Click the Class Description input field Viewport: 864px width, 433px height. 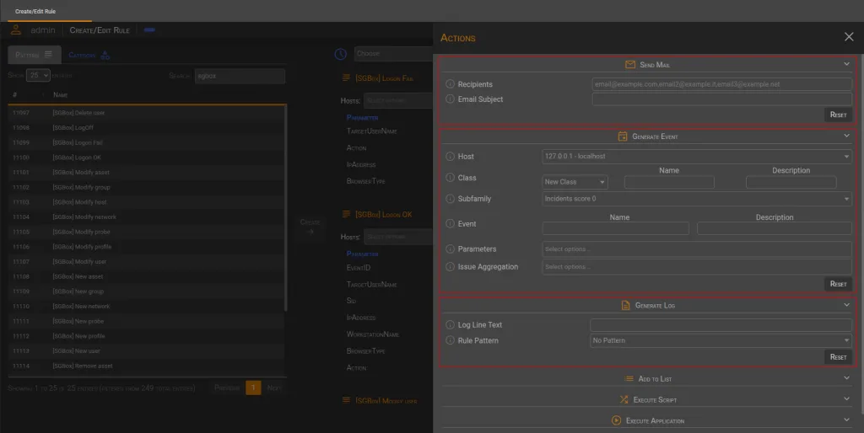[791, 182]
